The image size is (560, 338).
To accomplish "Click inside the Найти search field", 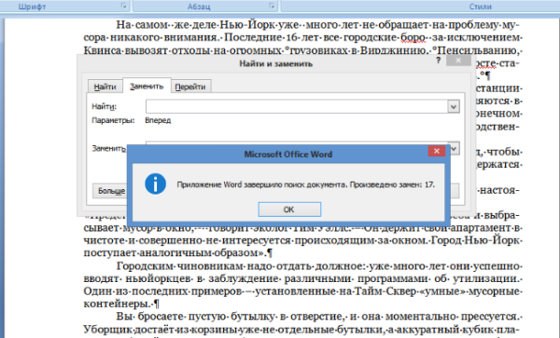I will 297,106.
